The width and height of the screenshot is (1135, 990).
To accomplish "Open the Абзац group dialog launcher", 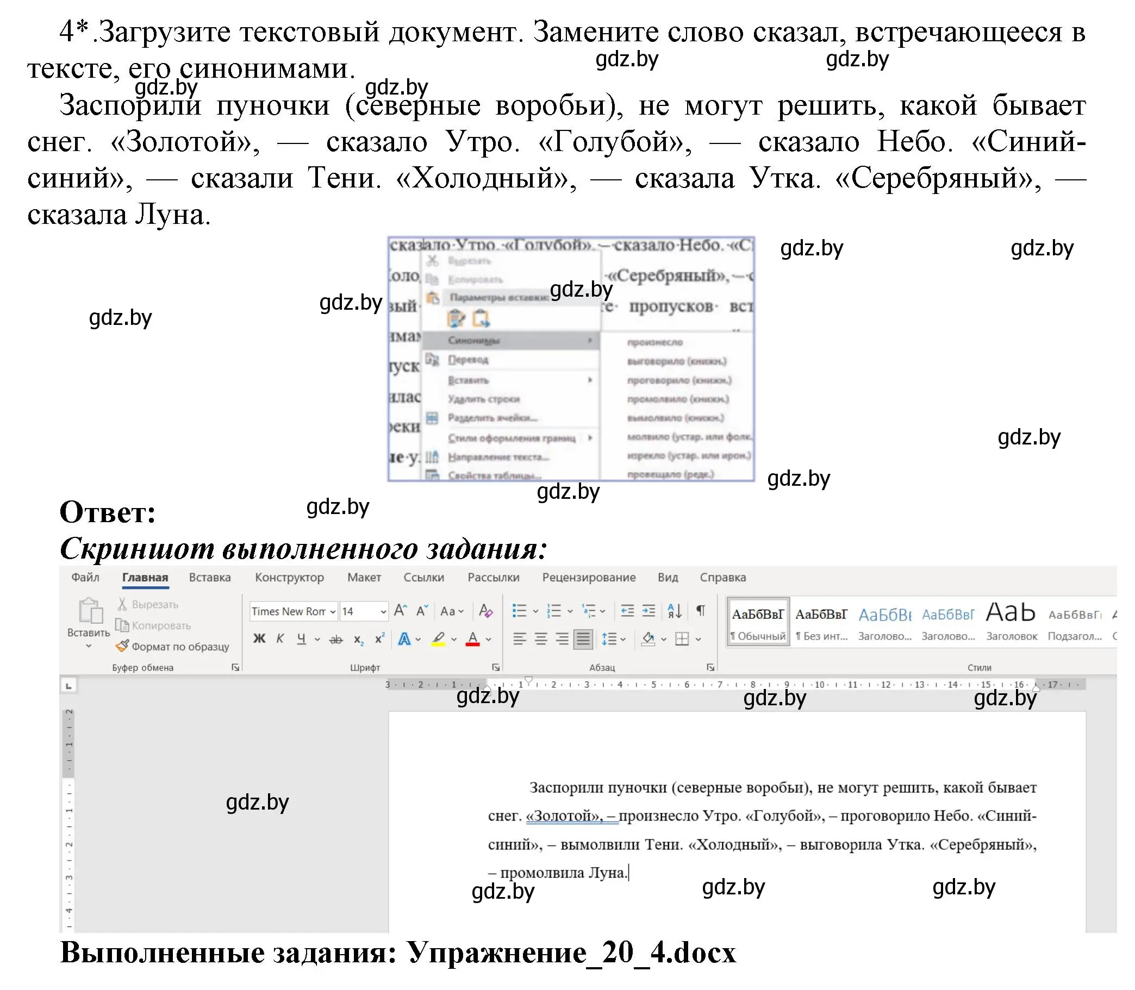I will click(x=710, y=667).
